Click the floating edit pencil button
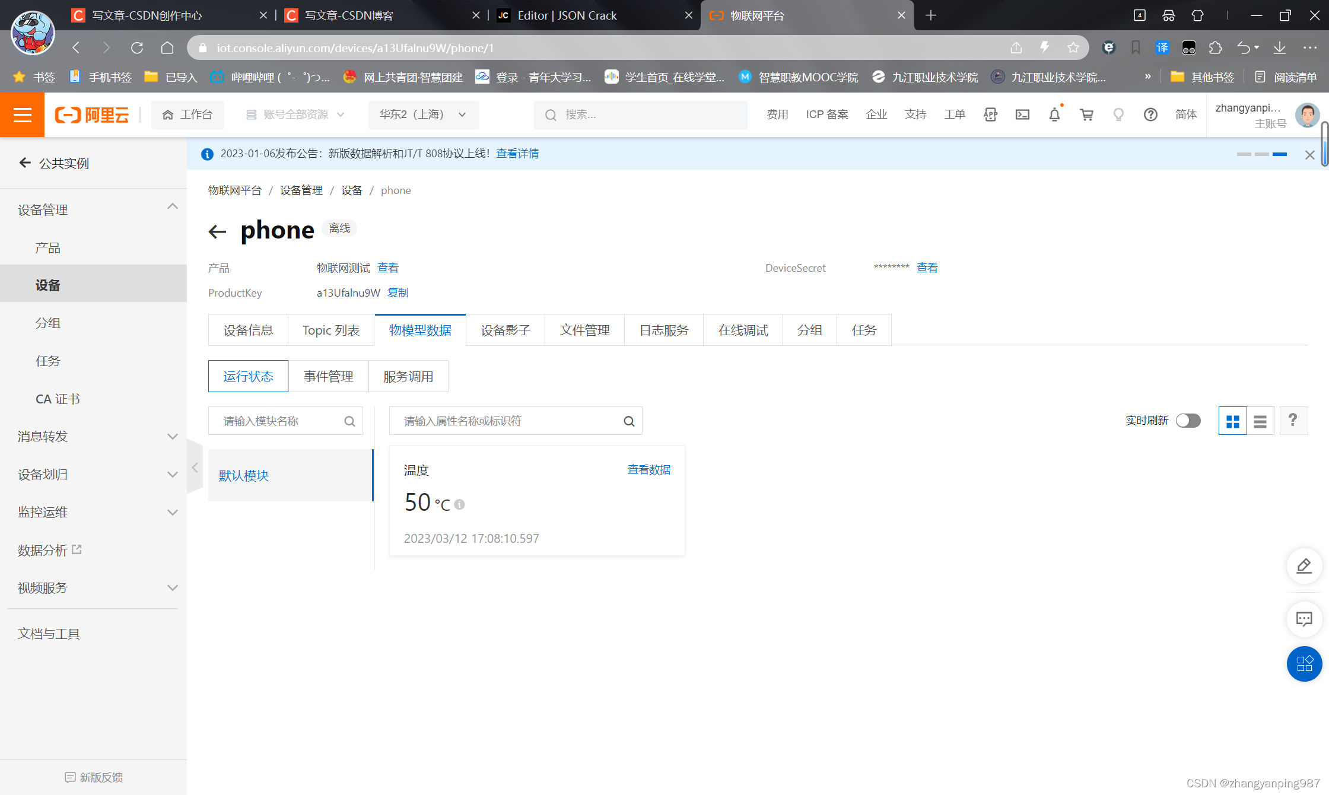The image size is (1329, 795). point(1304,566)
